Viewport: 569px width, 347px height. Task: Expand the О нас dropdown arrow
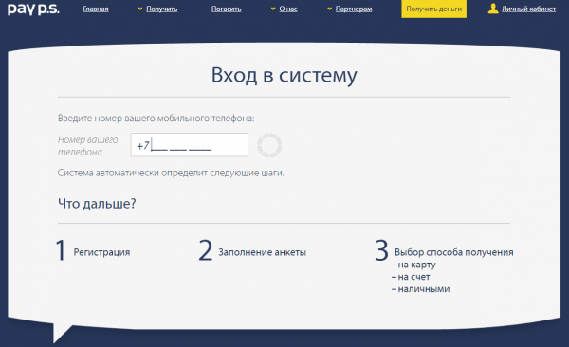point(273,9)
